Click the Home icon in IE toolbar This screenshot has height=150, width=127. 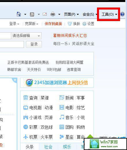[x=19, y=14]
